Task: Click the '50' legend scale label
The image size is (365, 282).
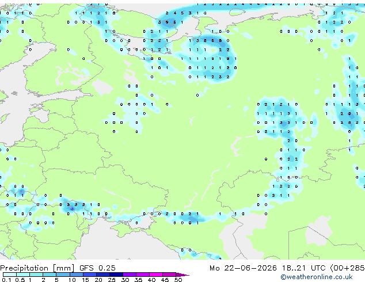Action: [178, 280]
